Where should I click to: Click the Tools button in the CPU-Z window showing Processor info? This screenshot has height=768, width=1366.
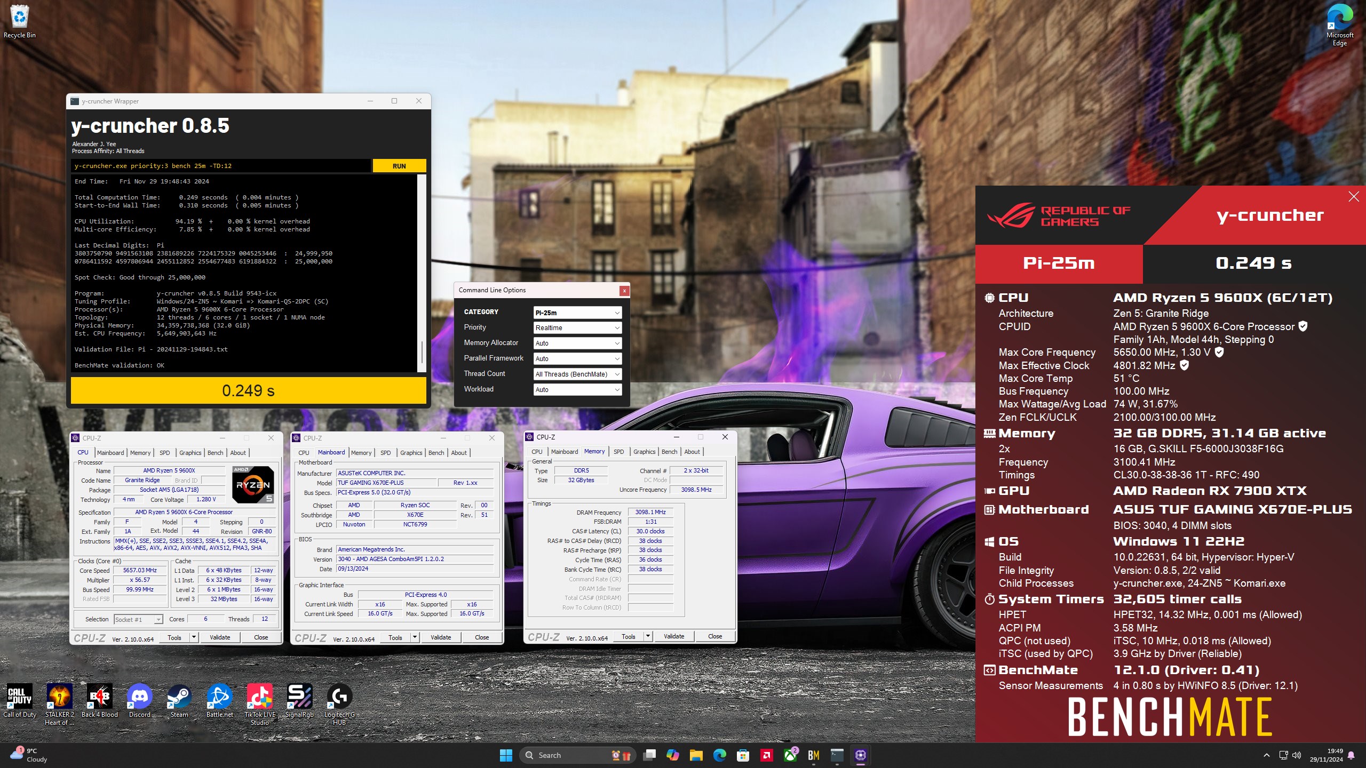[174, 637]
